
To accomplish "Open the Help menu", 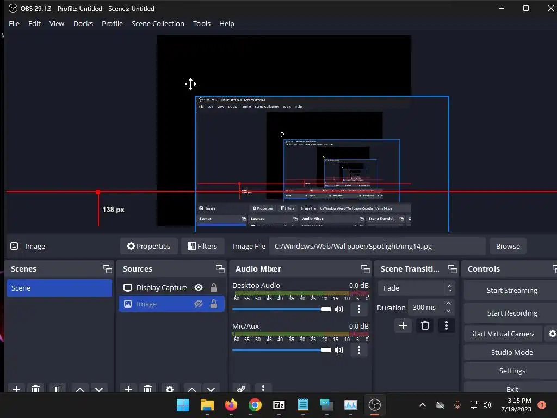I will click(227, 24).
